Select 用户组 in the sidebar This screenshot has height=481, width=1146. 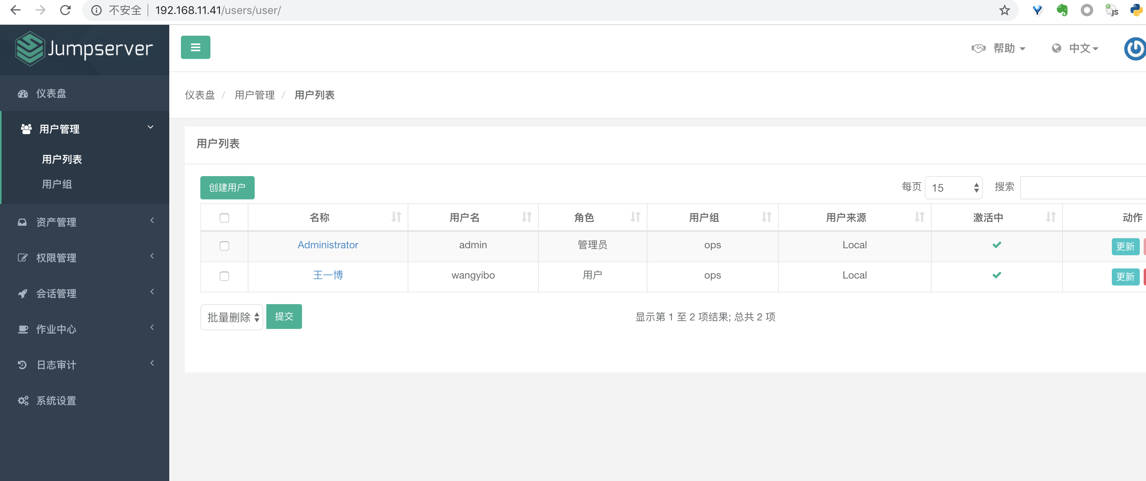[x=57, y=184]
